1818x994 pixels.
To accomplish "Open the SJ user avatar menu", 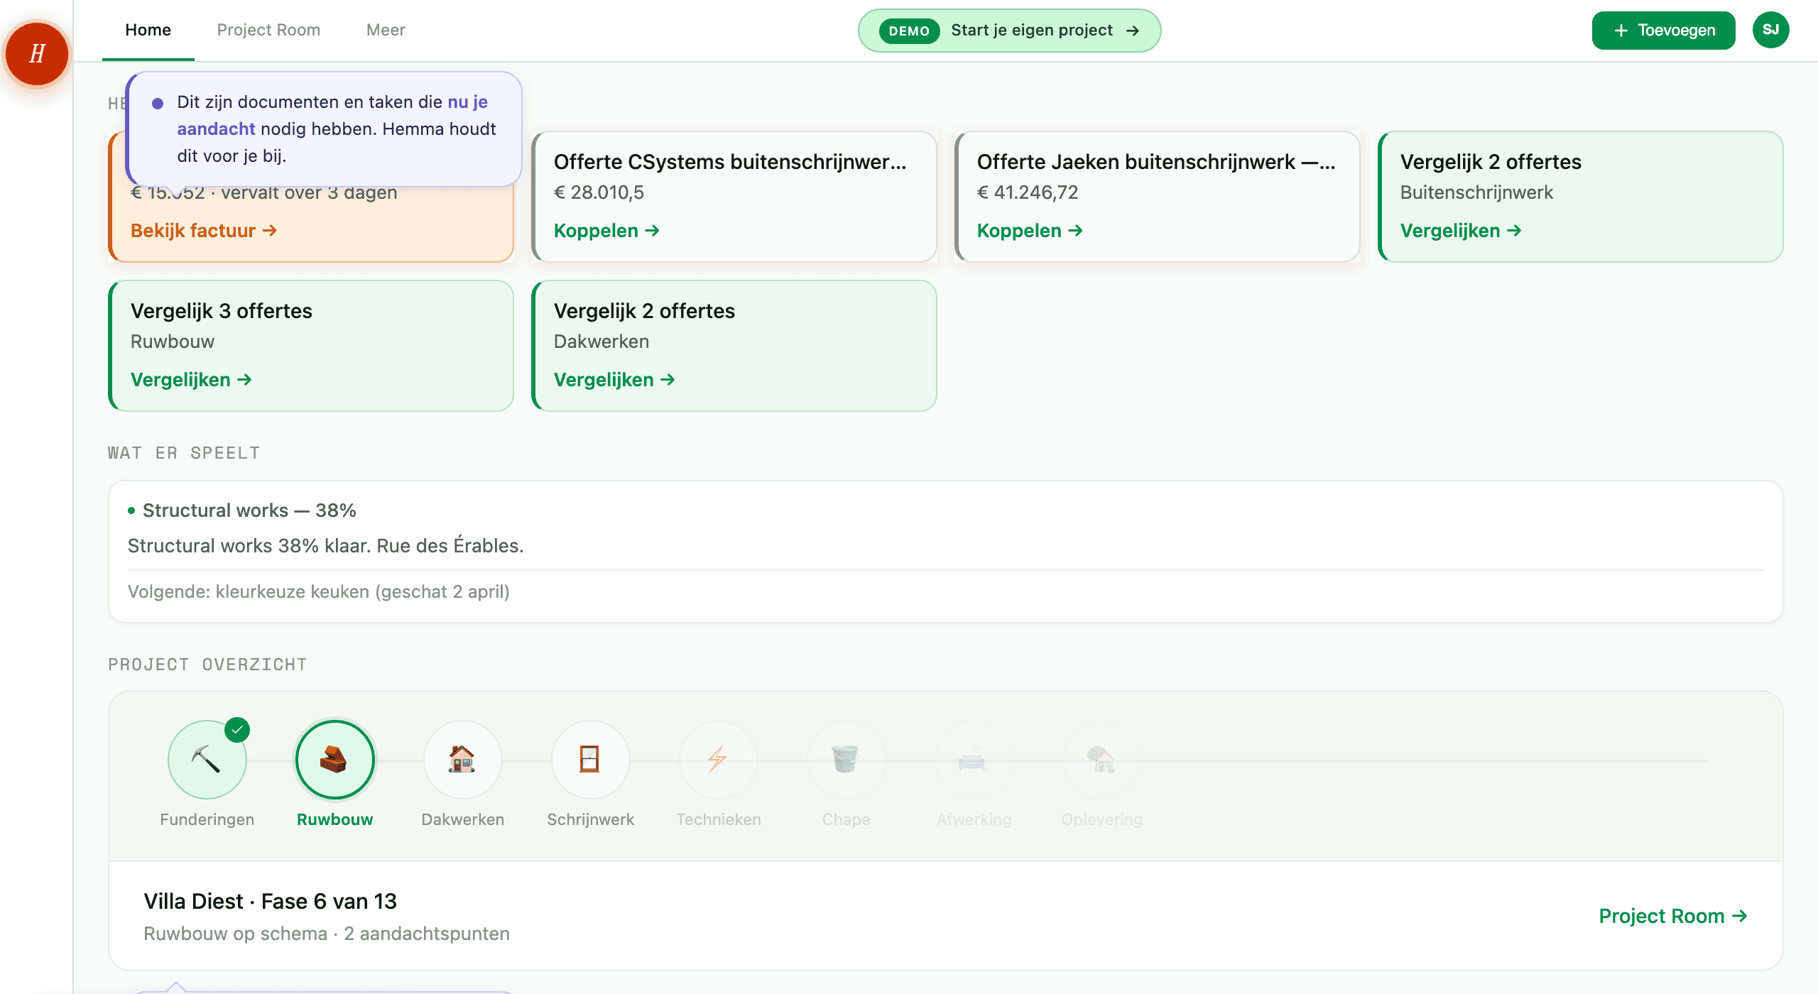I will pos(1770,31).
